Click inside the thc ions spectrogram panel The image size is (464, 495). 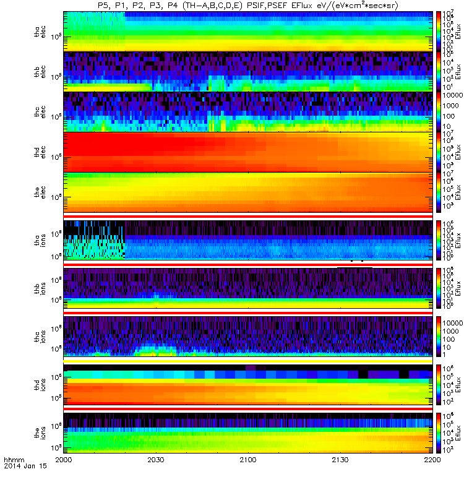[248, 337]
